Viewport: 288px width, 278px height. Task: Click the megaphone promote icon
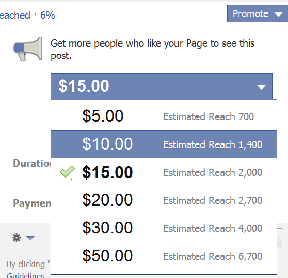point(28,49)
